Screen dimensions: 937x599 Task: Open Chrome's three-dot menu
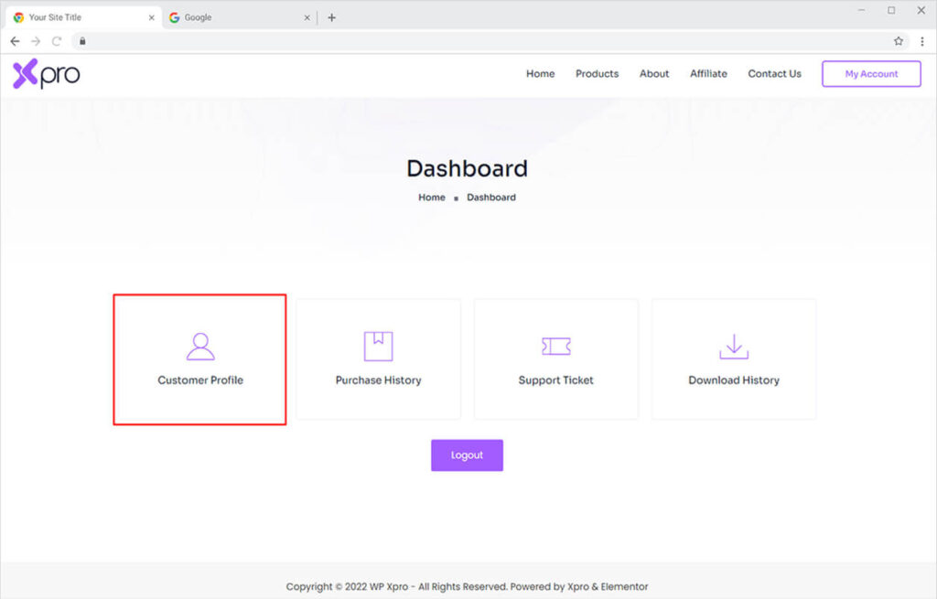click(x=921, y=41)
